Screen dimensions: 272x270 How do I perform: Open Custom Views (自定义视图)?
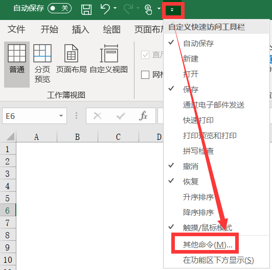click(x=109, y=59)
